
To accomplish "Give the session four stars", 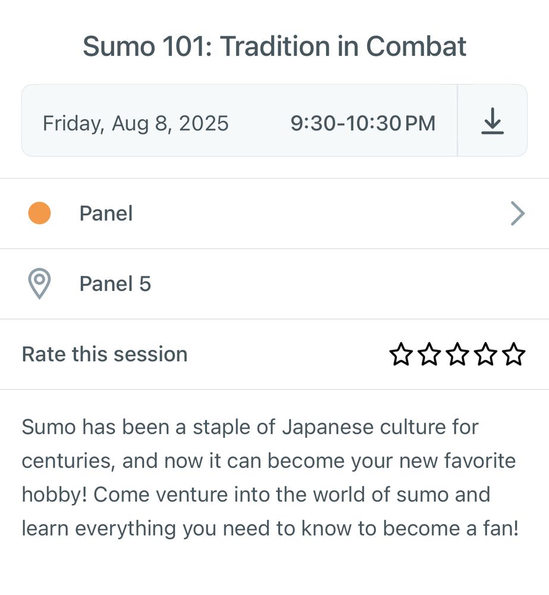I will coord(486,355).
